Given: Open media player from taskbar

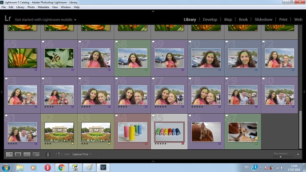Looking at the screenshot, I should pos(34,167).
